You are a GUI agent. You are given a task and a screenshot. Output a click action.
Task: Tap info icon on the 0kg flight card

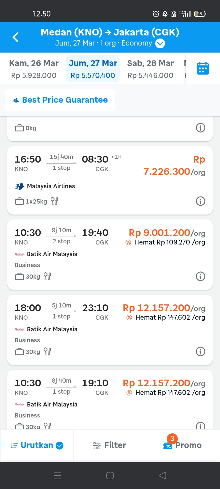(x=200, y=128)
